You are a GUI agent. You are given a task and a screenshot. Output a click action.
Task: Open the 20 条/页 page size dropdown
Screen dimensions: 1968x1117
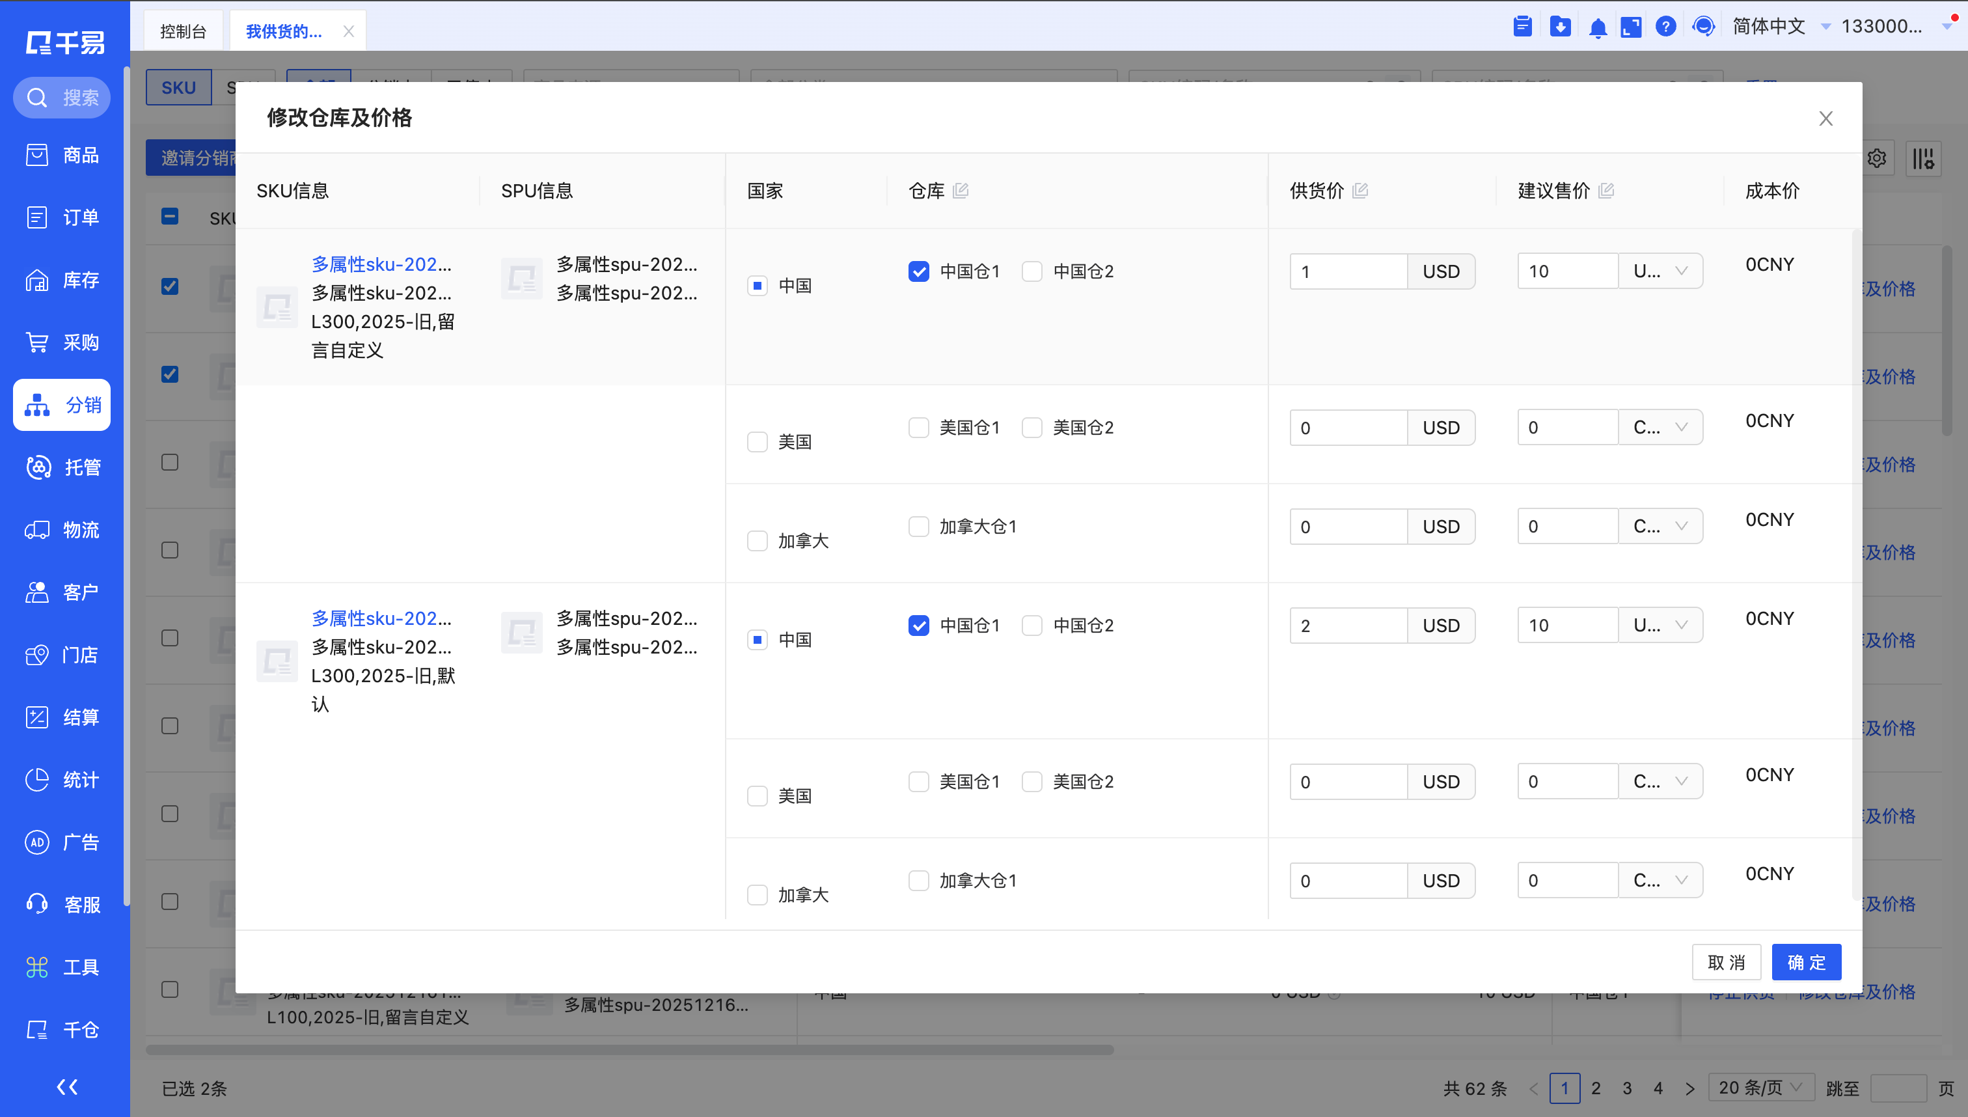(1761, 1088)
